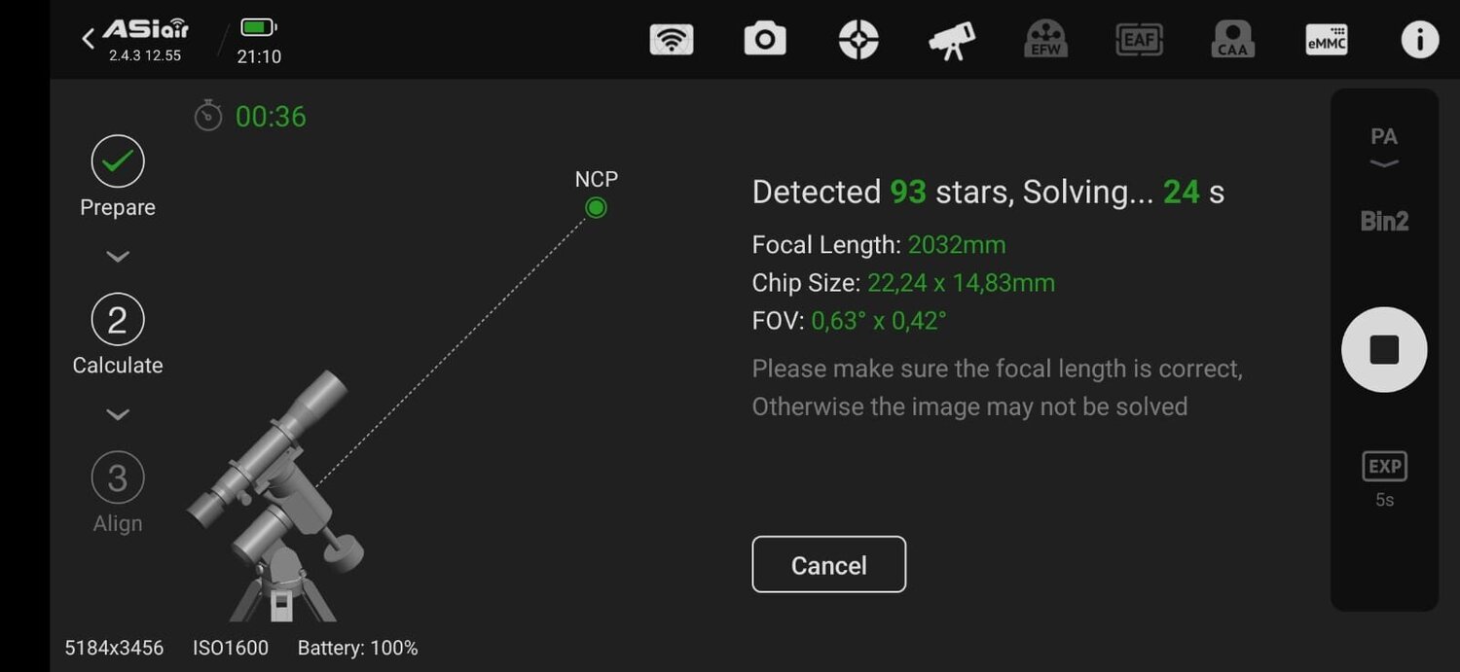The image size is (1460, 672).
Task: Select the Prepare step
Action: tap(118, 162)
